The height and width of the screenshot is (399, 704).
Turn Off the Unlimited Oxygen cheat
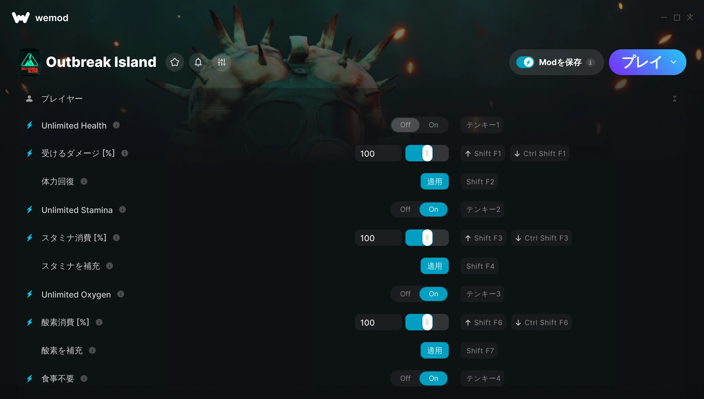tap(405, 294)
